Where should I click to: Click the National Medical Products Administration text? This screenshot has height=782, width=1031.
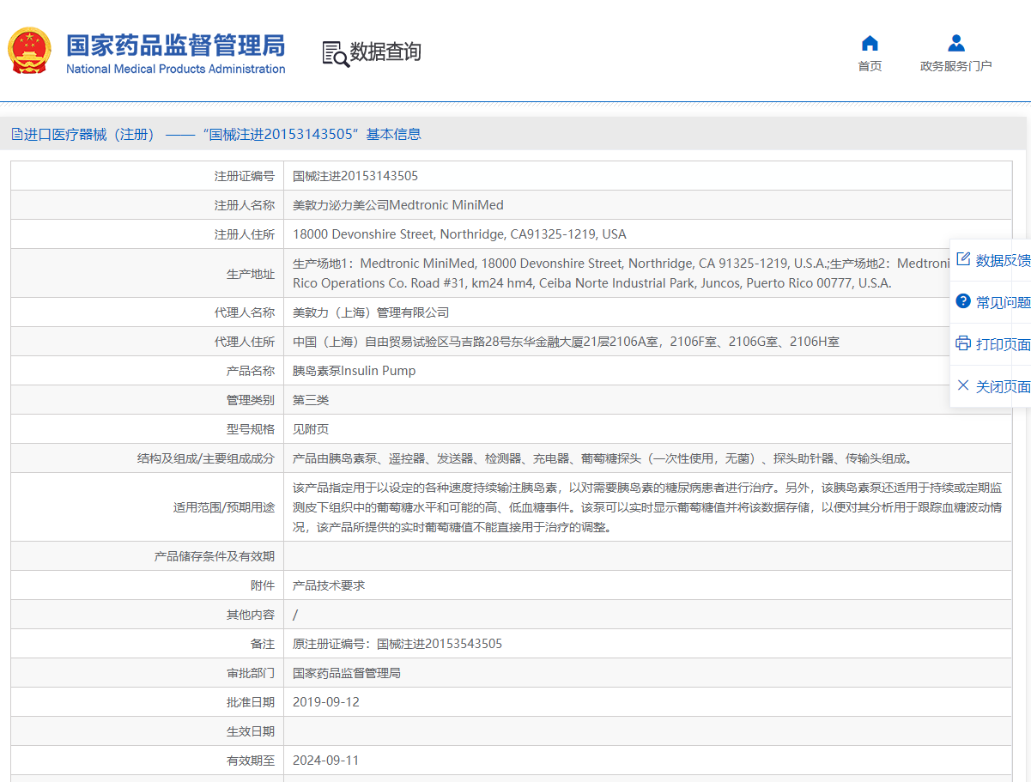click(x=176, y=69)
